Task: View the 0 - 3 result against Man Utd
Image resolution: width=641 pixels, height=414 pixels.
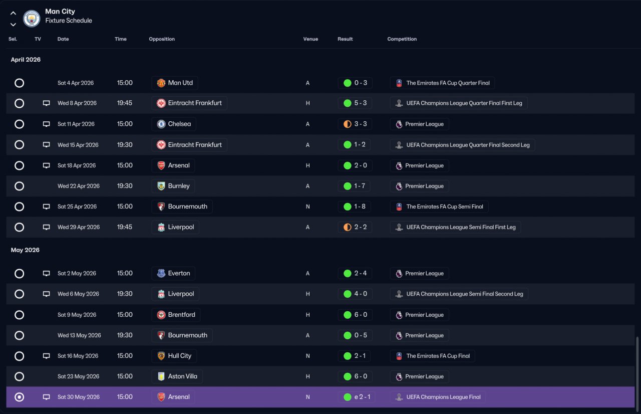Action: click(x=355, y=83)
